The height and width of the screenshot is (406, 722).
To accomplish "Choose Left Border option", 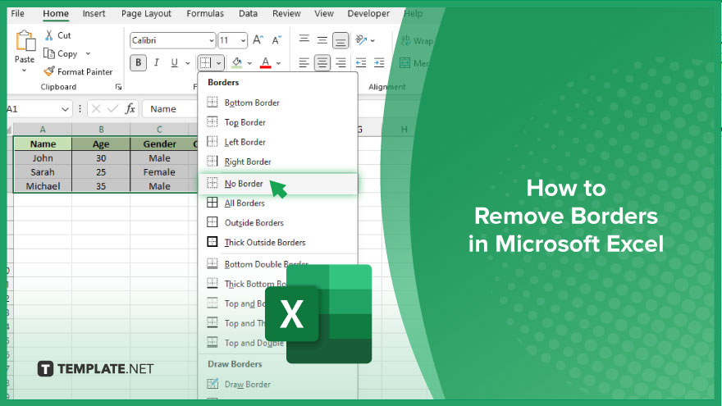I will tap(277, 142).
